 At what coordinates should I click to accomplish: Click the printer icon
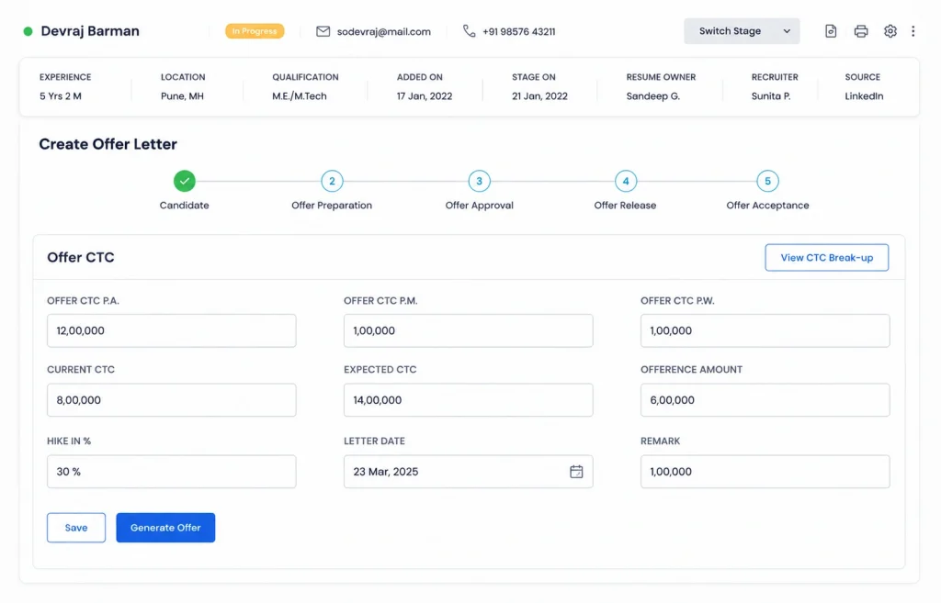click(860, 31)
